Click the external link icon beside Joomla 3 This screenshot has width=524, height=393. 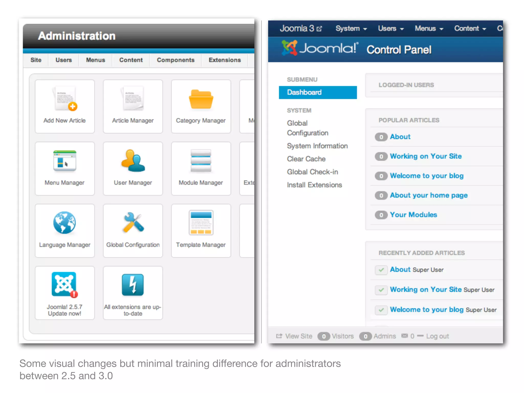click(x=319, y=29)
